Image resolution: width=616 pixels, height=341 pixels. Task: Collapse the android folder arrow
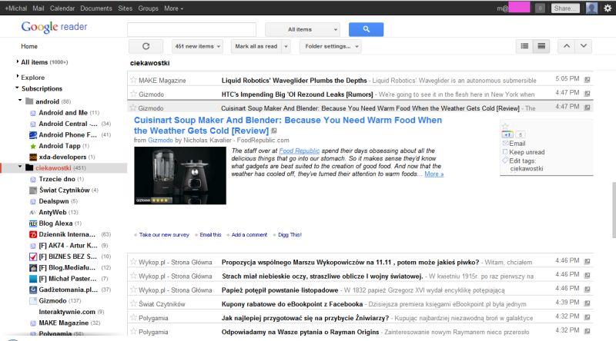point(20,101)
